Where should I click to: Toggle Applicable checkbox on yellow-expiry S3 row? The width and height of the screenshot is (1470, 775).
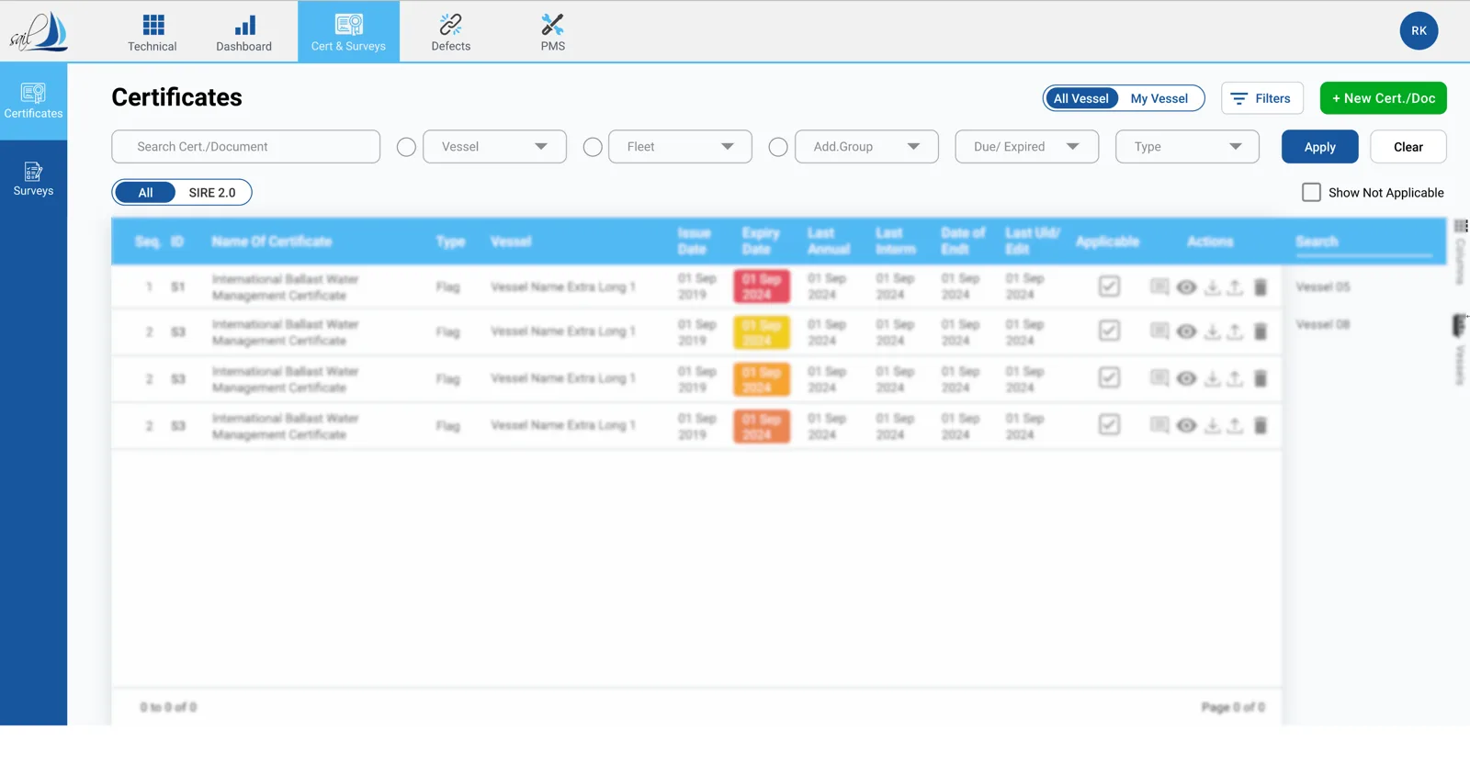(1110, 331)
